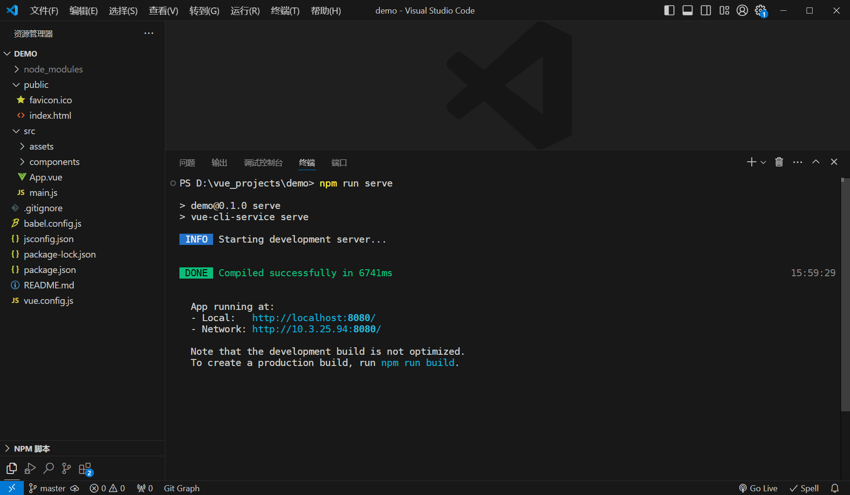Open the Extensions view icon with badge
The height and width of the screenshot is (495, 850).
[86, 469]
